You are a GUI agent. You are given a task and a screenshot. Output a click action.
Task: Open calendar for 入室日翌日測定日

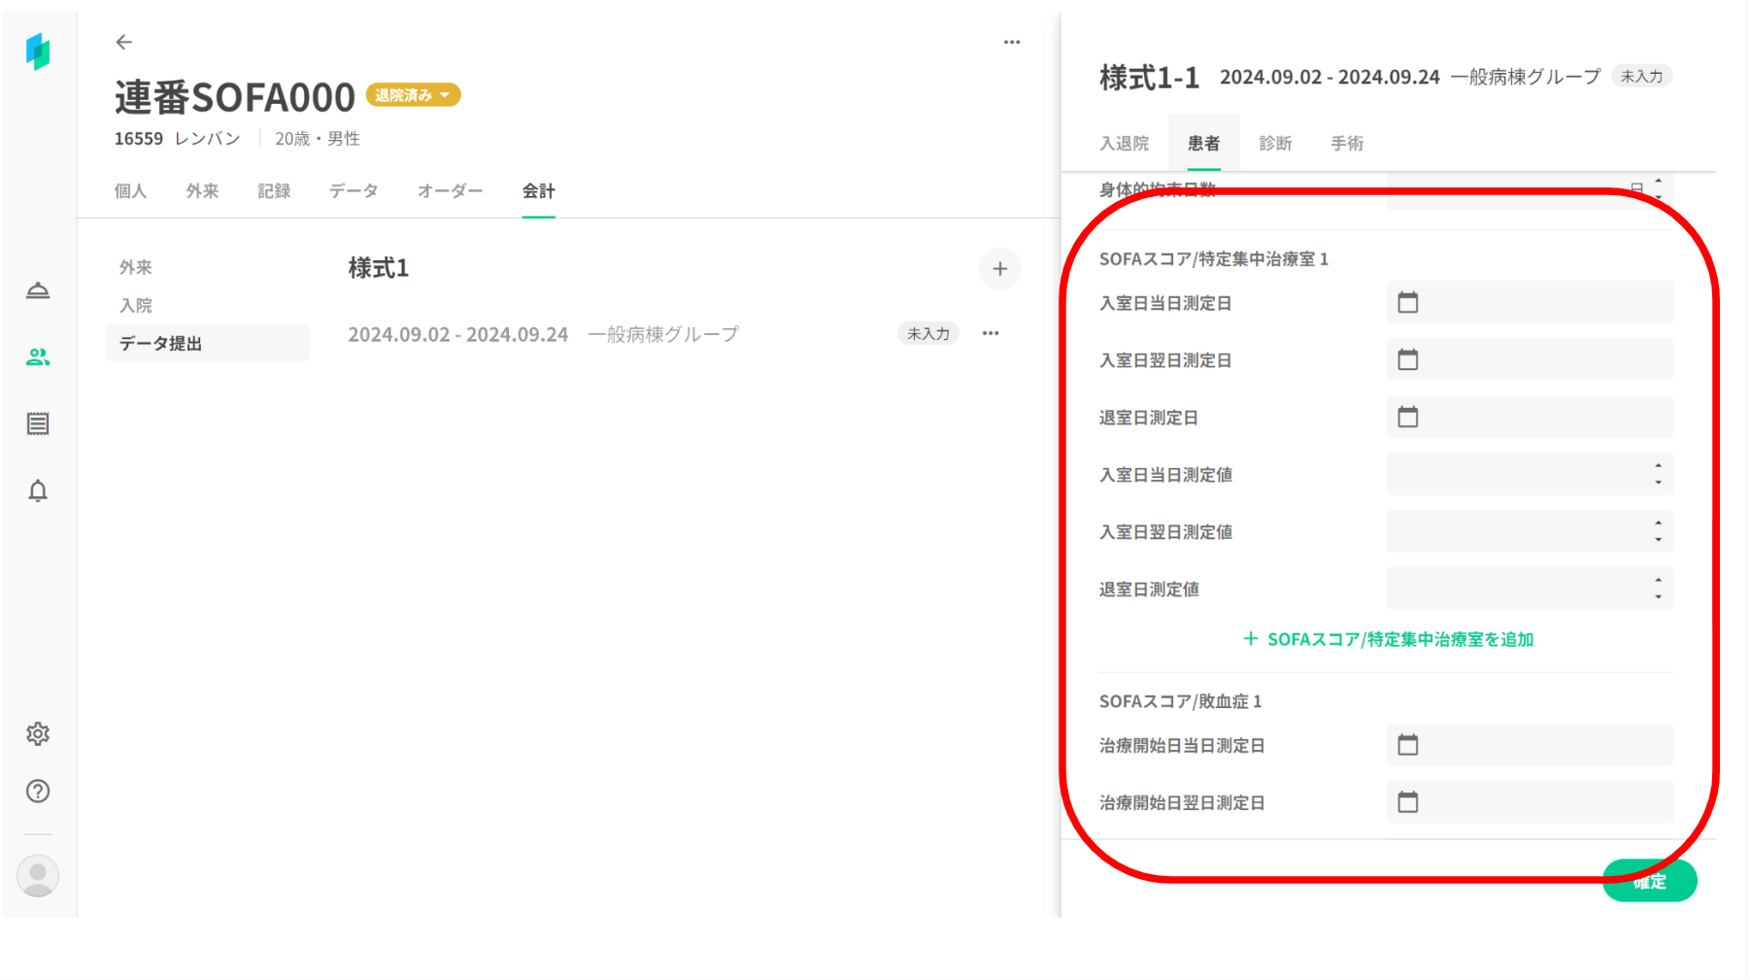click(1408, 359)
